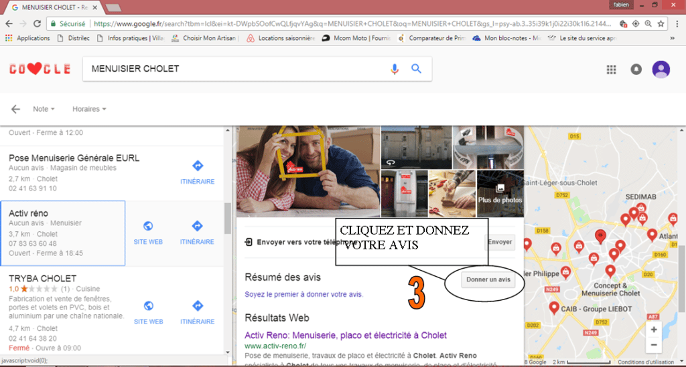Viewport: 686px width, 367px height.
Task: Click the 360 street view thumbnail
Action: tap(417, 148)
